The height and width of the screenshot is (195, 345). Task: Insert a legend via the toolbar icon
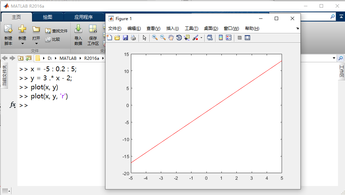click(x=229, y=38)
